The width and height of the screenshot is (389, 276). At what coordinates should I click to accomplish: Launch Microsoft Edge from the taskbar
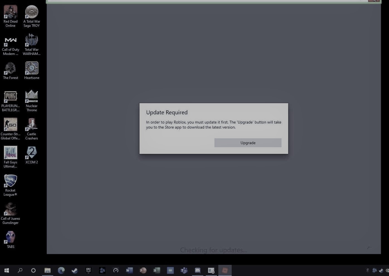(61, 270)
